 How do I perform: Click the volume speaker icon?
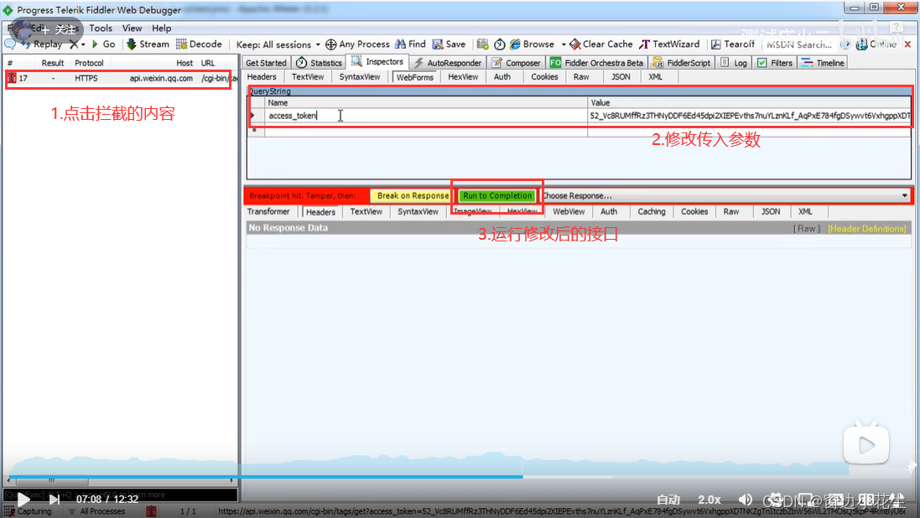point(746,500)
